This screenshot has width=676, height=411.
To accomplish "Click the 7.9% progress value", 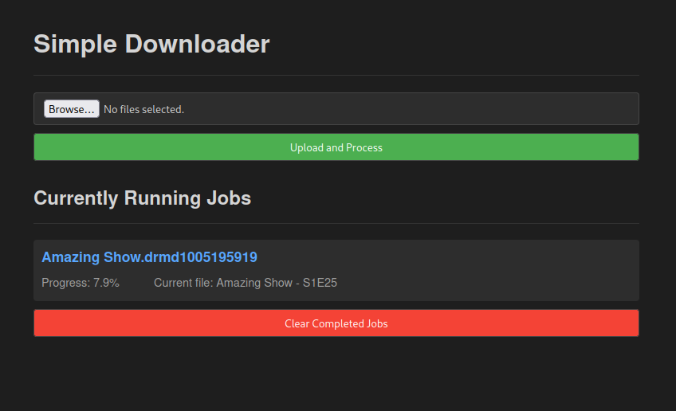I will click(x=106, y=283).
